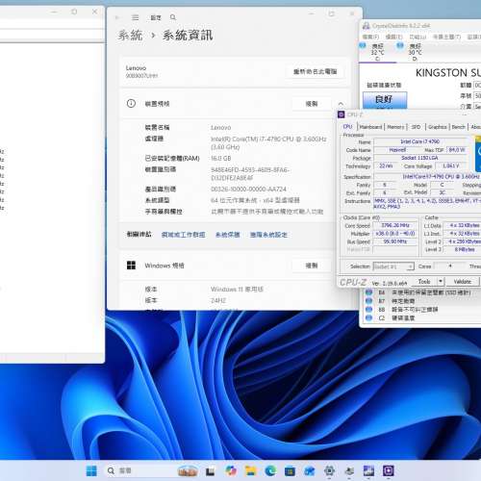Image resolution: width=481 pixels, height=481 pixels.
Task: Click the Bus Speed value in CPU-Z
Action: (395, 241)
